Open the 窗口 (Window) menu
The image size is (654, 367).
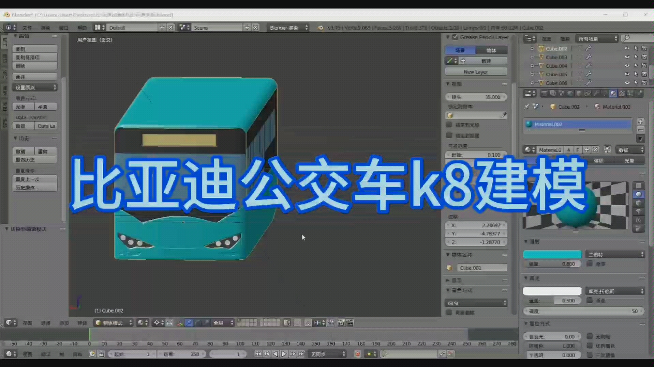[x=63, y=28]
